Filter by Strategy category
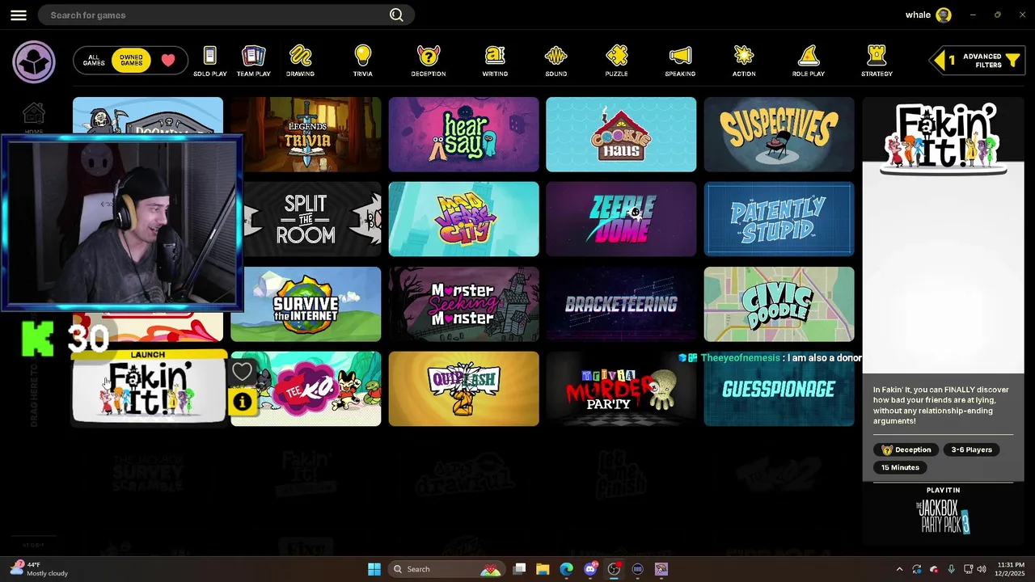Image resolution: width=1035 pixels, height=582 pixels. point(877,61)
